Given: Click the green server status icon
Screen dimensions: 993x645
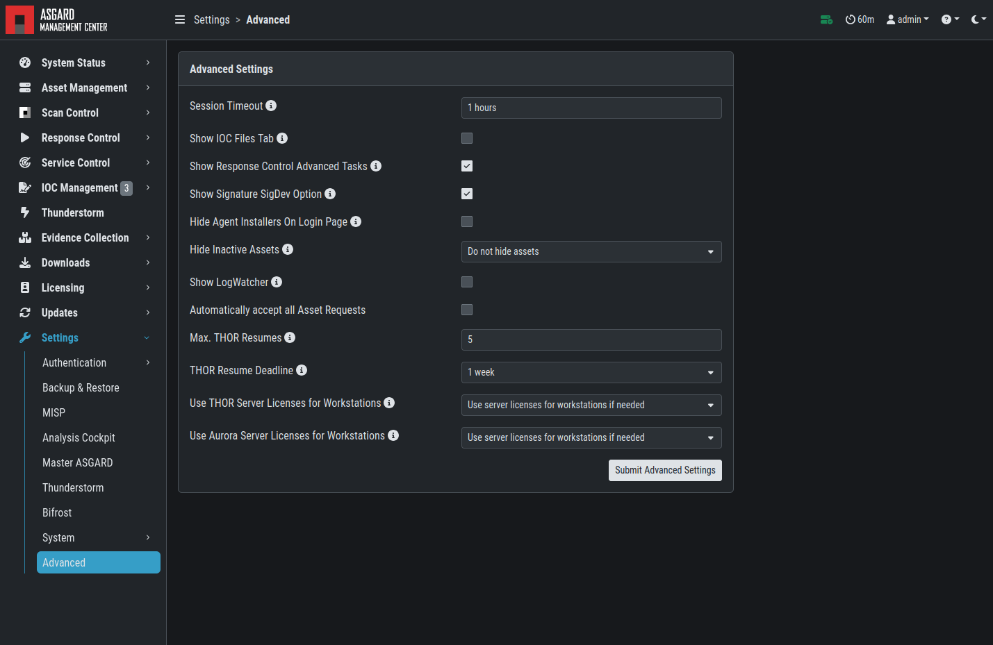Looking at the screenshot, I should pyautogui.click(x=826, y=19).
